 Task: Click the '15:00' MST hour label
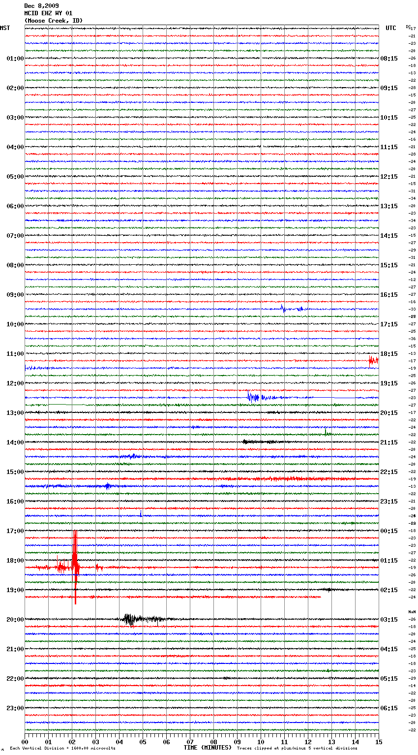(x=15, y=472)
